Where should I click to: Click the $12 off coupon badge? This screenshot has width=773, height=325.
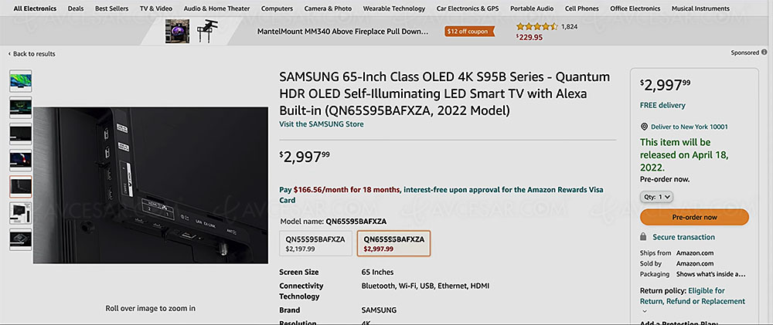coord(469,32)
